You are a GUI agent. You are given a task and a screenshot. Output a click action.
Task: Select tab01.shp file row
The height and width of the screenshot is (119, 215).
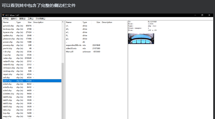[32, 100]
